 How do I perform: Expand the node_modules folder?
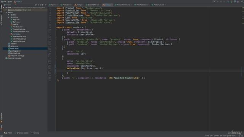[6, 10]
